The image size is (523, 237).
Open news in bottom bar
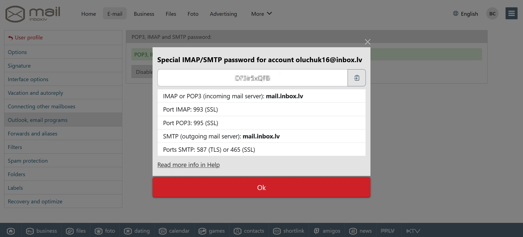click(361, 231)
